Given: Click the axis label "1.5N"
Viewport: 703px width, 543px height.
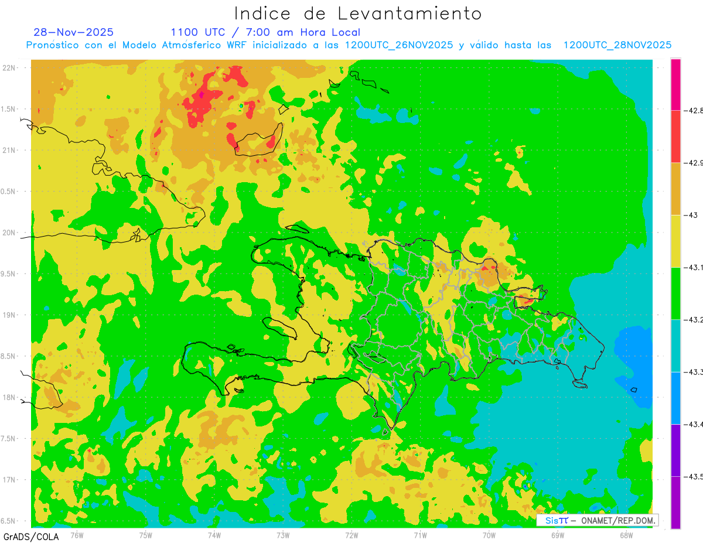Looking at the screenshot, I should point(8,109).
